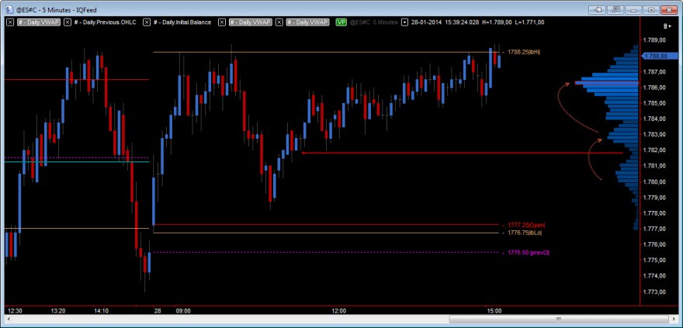Click the Daily.VWAP label next to the VP button
This screenshot has height=328, width=683.
(x=307, y=22)
